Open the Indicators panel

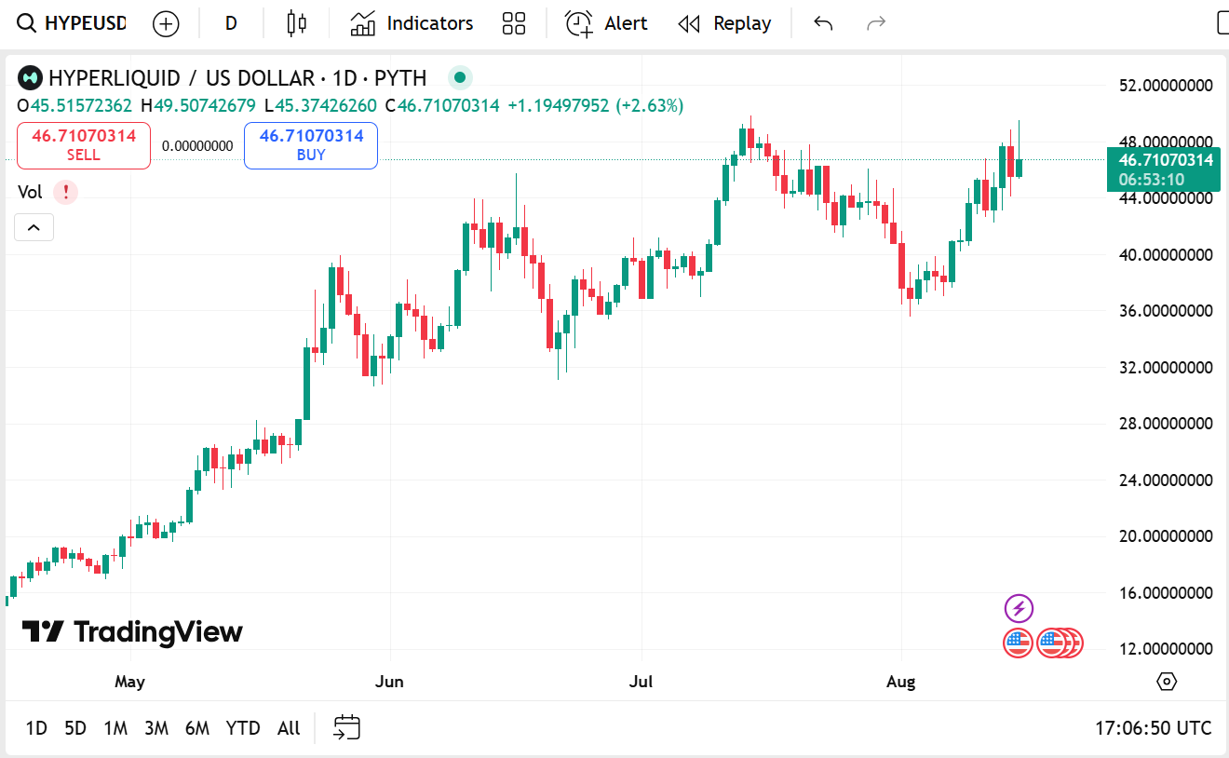412,23
